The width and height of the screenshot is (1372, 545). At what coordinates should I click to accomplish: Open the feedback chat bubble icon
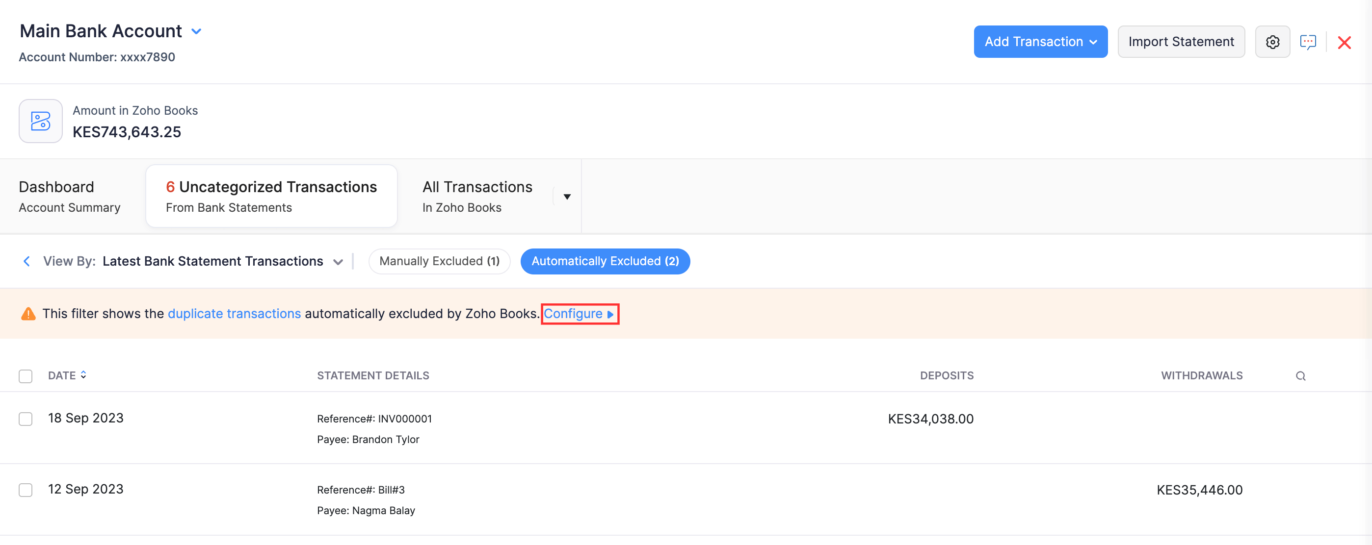pyautogui.click(x=1309, y=42)
